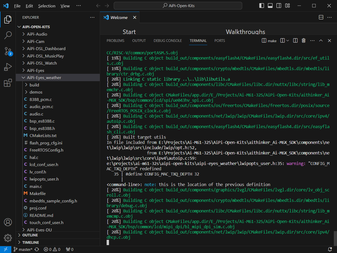This screenshot has width=337, height=253.
Task: Expand the AiPi-DSL_Watch folder
Action: 58,63
